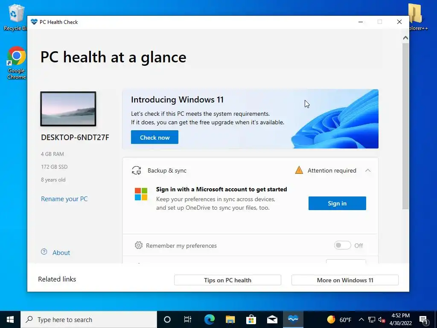Select the Explorer++ folder on desktop
437x328 pixels.
pyautogui.click(x=418, y=17)
